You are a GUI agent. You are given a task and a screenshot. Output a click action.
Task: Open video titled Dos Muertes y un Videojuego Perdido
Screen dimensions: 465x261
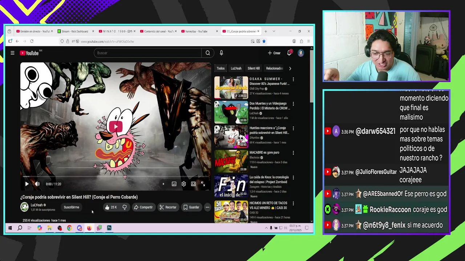click(269, 106)
